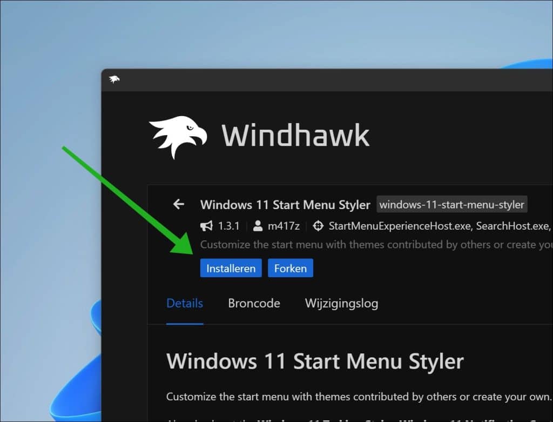Viewport: 553px width, 422px height.
Task: Click the StartMenuExperienceHost.exe target process text
Action: 400,226
